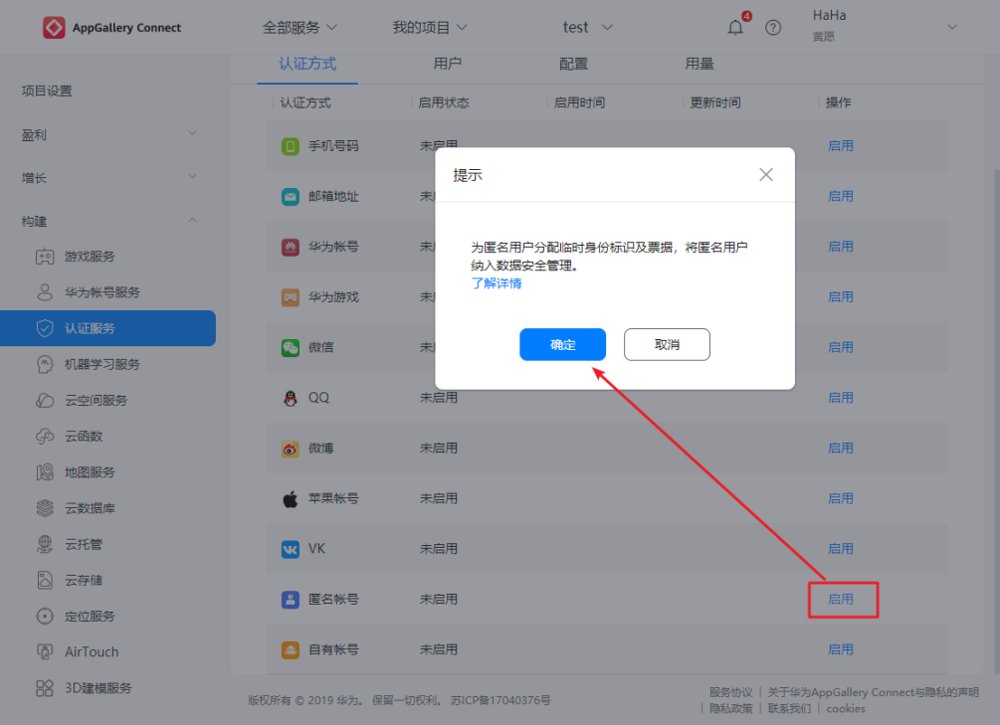Image resolution: width=1000 pixels, height=725 pixels.
Task: Open the notification bell icon
Action: (x=735, y=28)
